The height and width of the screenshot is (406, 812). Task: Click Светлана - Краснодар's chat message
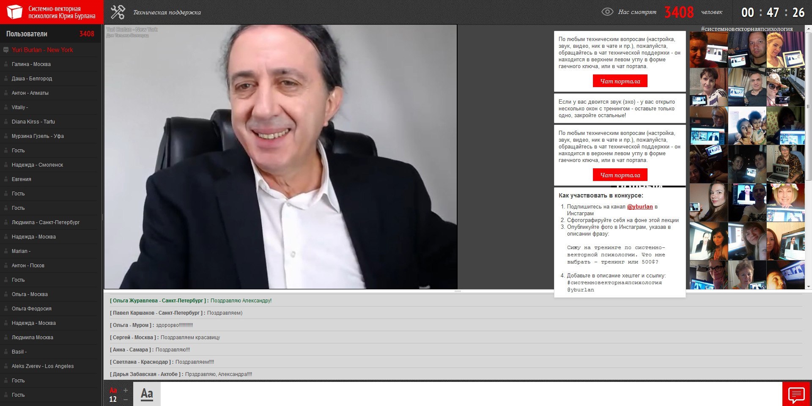[x=195, y=362]
